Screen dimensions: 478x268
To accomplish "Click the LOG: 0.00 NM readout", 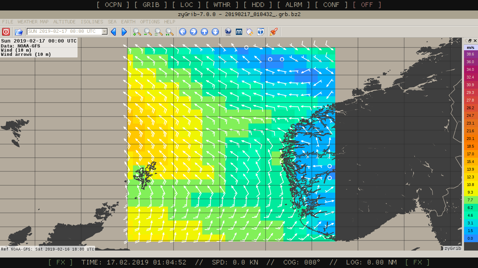I will 371,262.
